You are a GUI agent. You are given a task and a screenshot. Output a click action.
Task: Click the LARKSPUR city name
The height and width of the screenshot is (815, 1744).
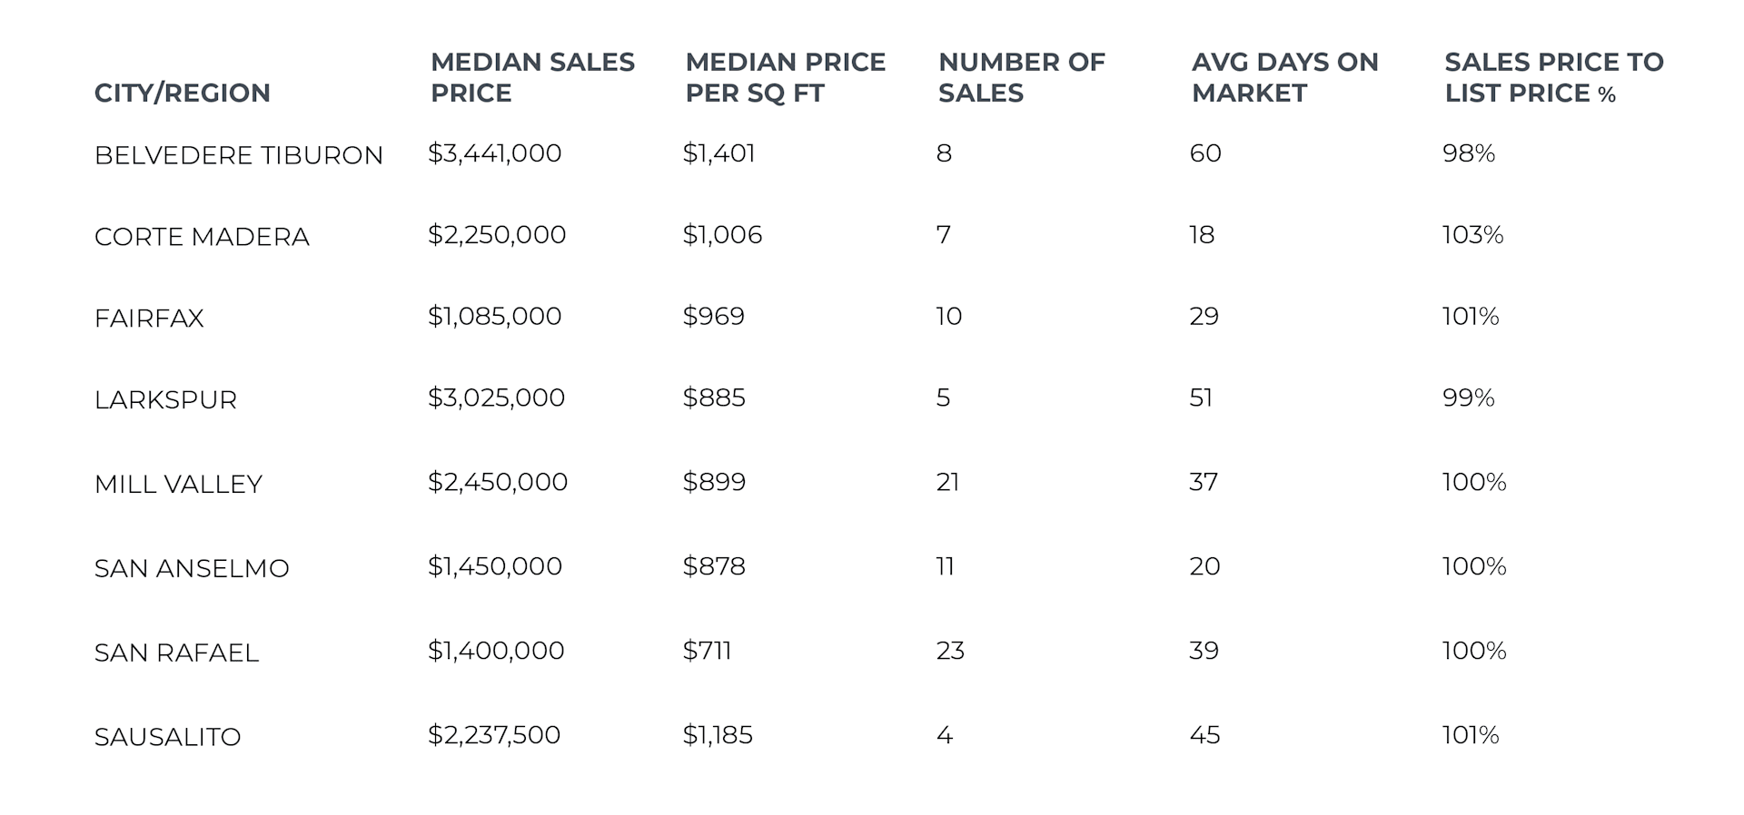tap(165, 400)
